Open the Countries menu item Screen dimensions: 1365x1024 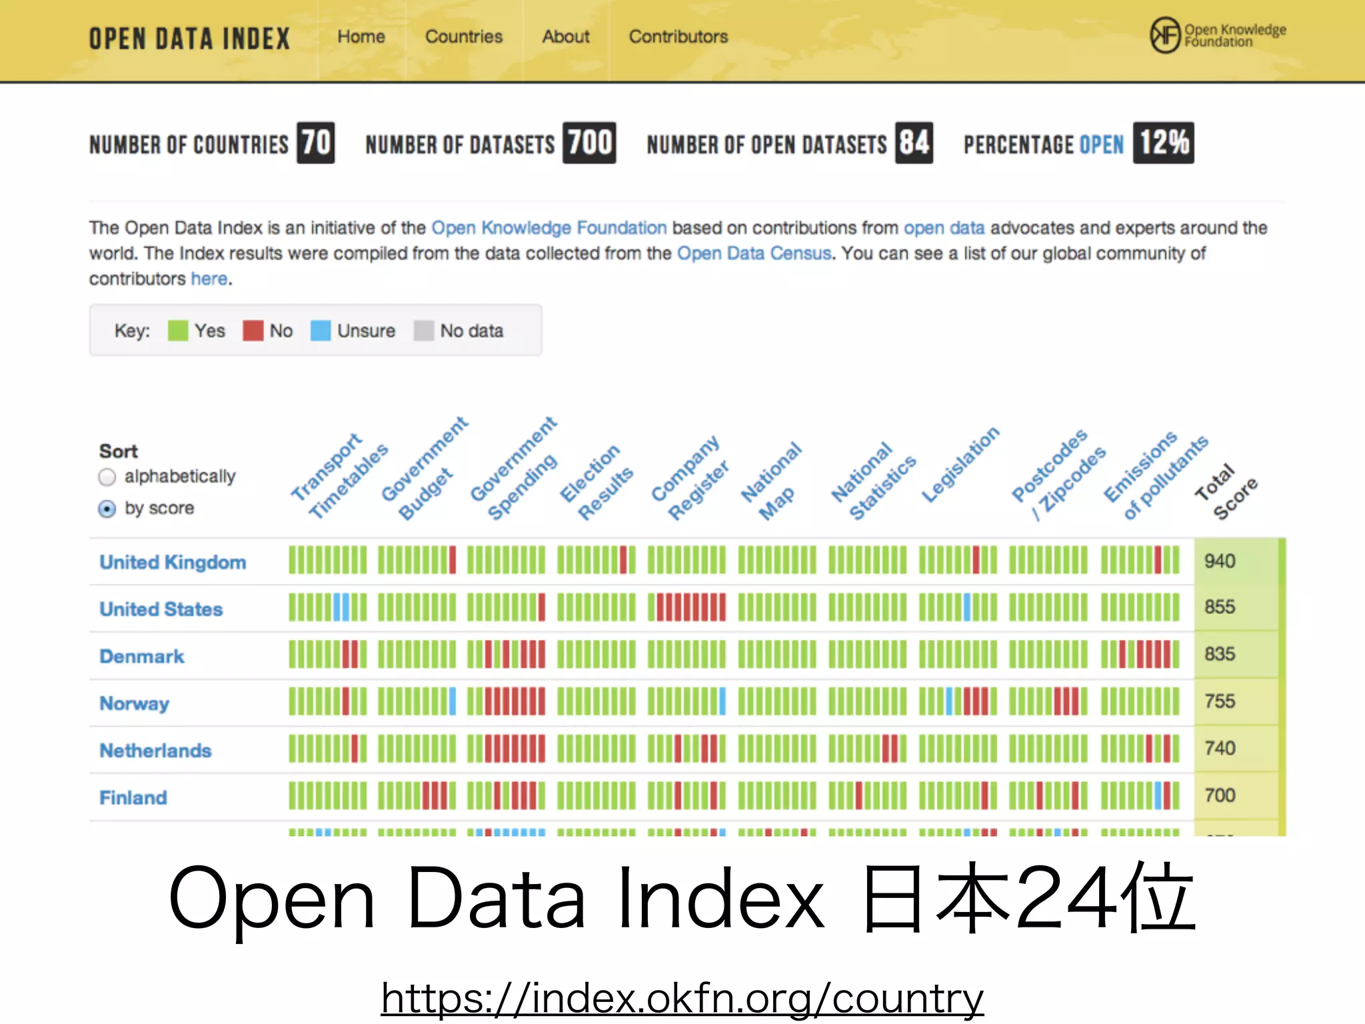[464, 37]
